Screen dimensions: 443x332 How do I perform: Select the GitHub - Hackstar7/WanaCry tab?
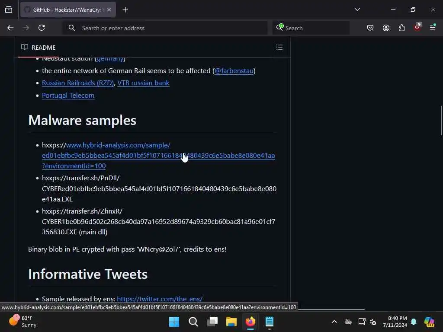tap(68, 10)
